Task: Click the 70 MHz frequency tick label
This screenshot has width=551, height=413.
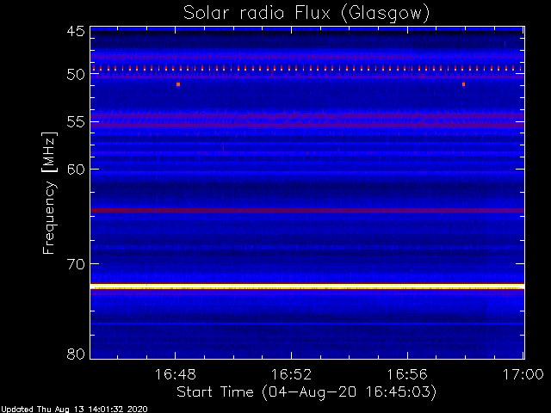Action: [76, 264]
